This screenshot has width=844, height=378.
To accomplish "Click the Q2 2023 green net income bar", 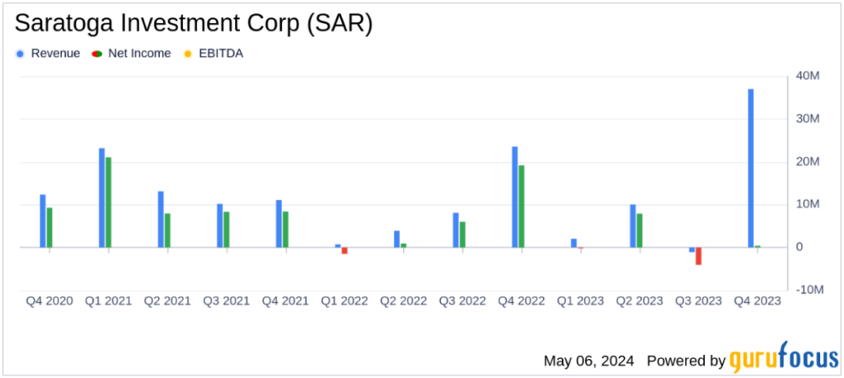I will coord(640,231).
